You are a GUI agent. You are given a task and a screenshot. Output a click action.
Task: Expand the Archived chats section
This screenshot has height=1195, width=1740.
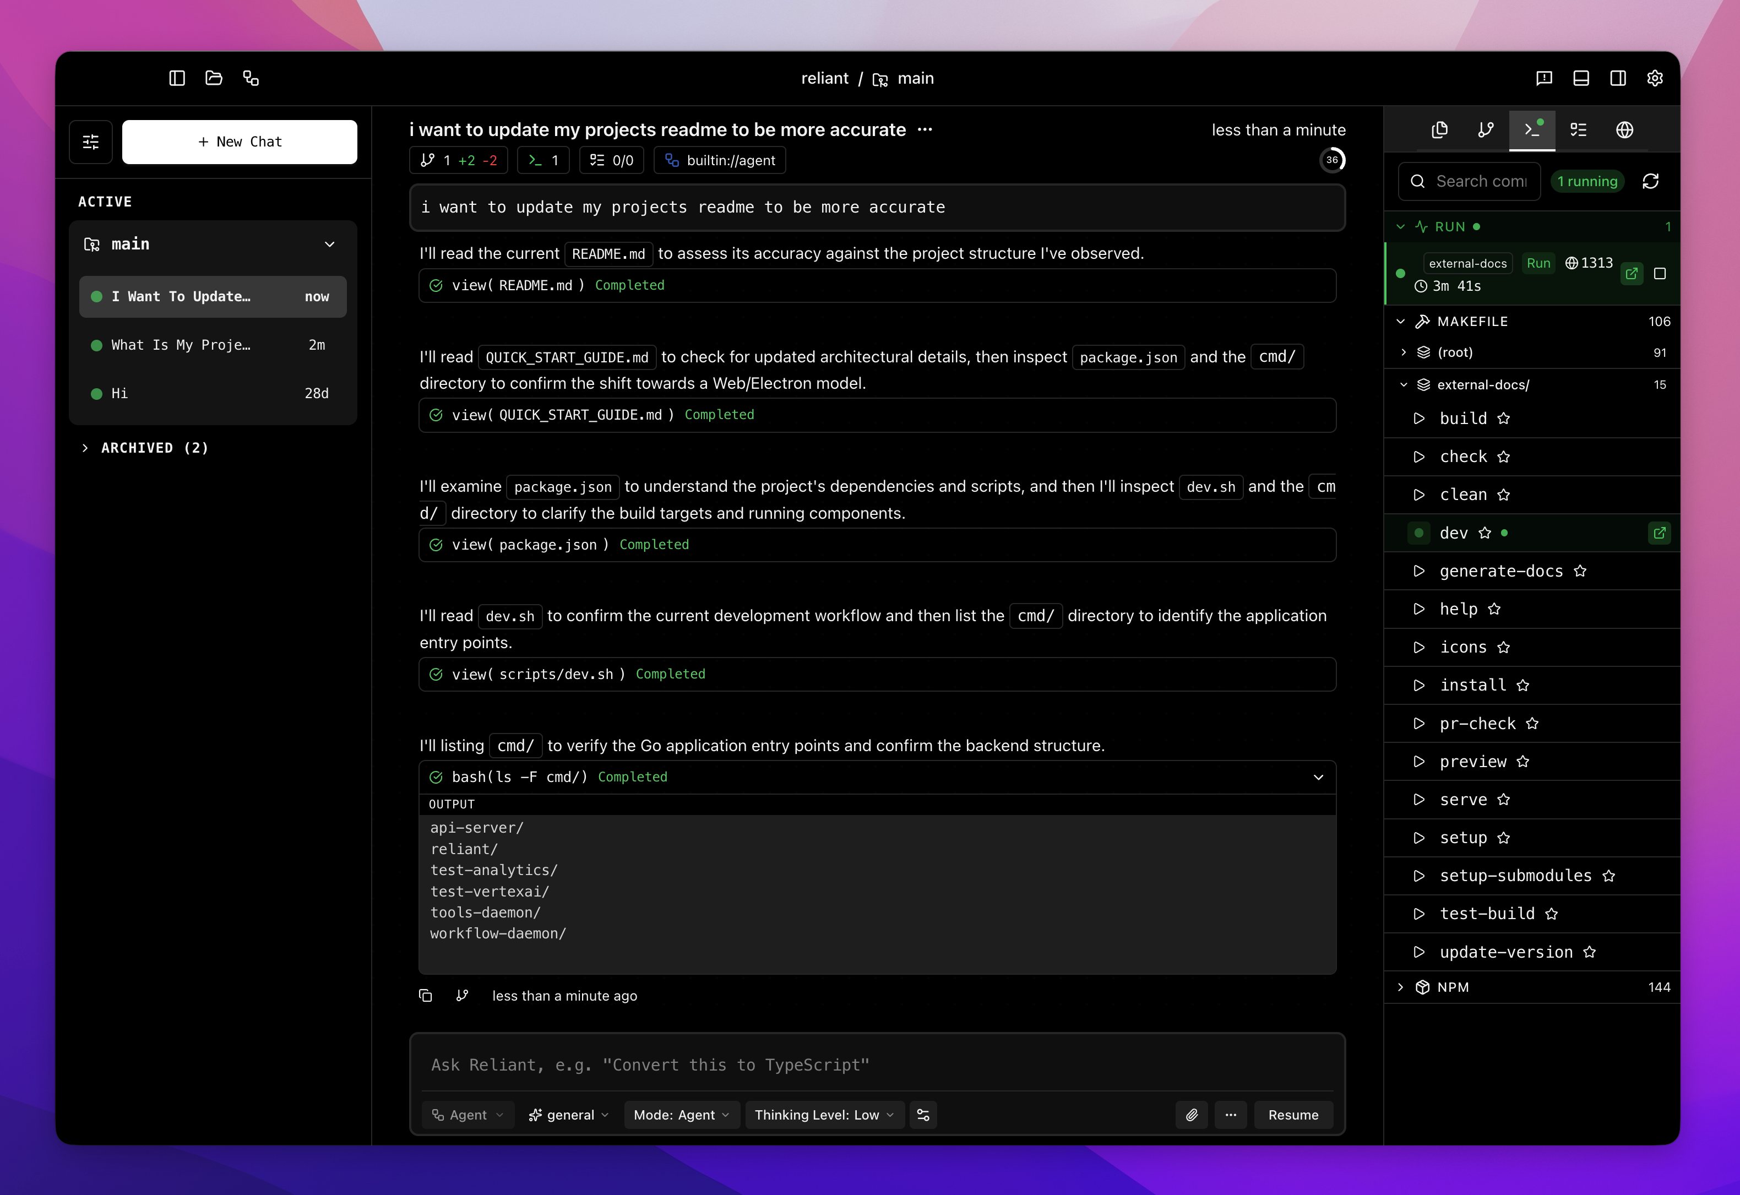pos(145,448)
